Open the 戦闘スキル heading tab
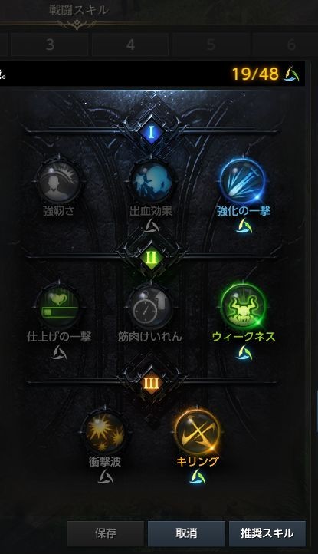318x554 pixels. tap(78, 10)
